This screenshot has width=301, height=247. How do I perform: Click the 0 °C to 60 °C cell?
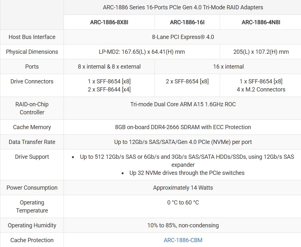coord(183,203)
